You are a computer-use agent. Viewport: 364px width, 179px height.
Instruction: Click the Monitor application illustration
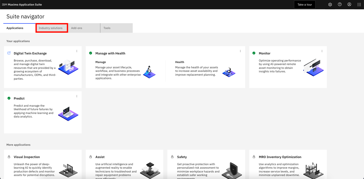tap(313, 67)
